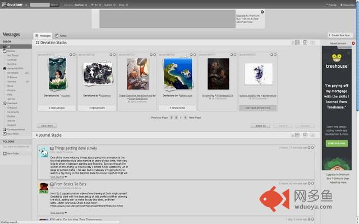Jump to page 4 of deviation stacks

186,118
